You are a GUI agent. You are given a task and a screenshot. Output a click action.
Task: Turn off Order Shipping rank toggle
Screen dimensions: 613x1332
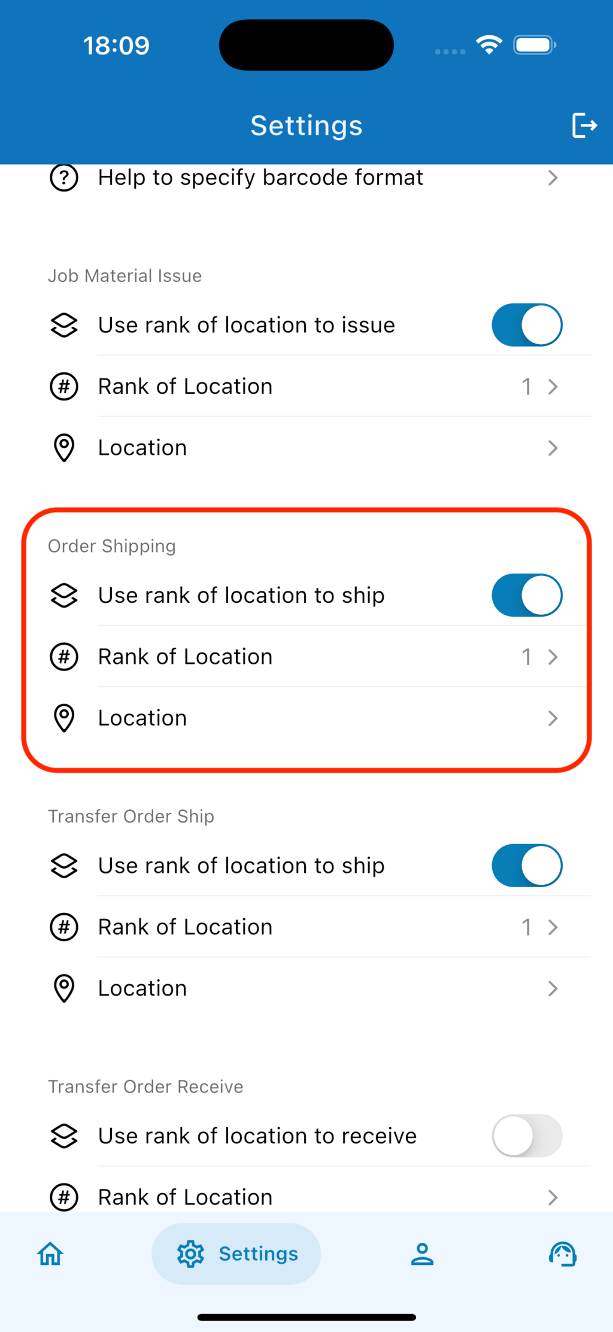pos(527,596)
